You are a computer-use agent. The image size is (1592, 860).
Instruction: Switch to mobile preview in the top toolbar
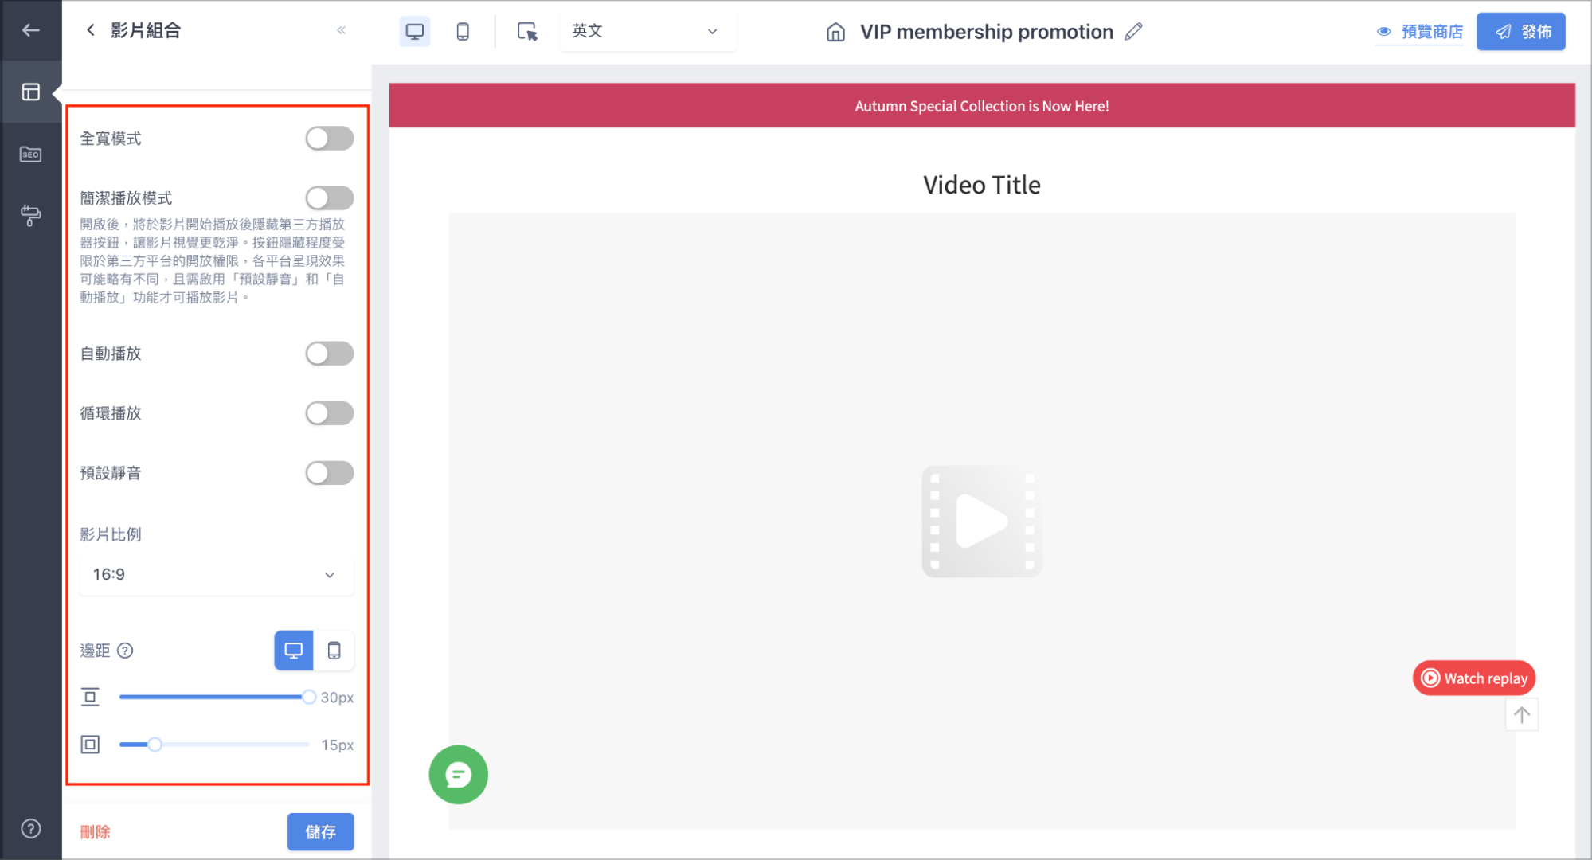tap(462, 31)
